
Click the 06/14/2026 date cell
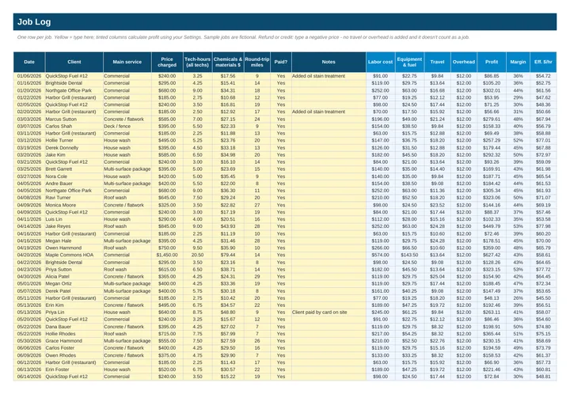pos(29,377)
